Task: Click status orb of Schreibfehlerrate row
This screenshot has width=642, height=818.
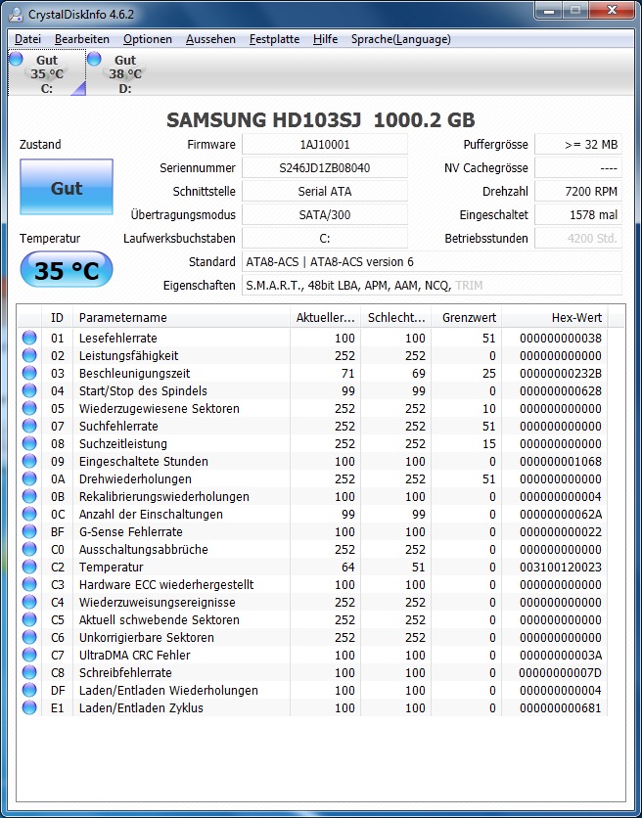Action: [x=29, y=672]
